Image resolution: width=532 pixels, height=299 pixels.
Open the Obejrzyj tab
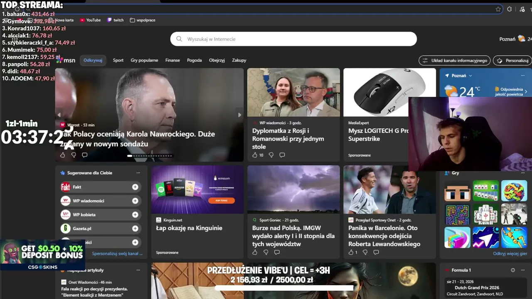click(217, 60)
